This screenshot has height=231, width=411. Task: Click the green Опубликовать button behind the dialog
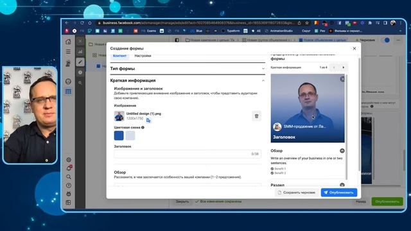point(387,201)
